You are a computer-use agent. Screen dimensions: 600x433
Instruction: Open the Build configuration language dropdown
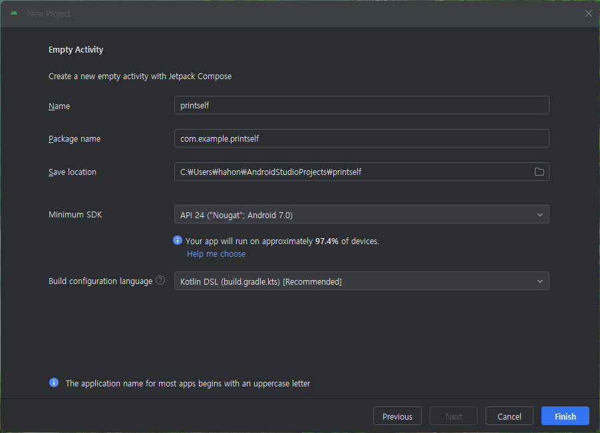click(x=362, y=281)
